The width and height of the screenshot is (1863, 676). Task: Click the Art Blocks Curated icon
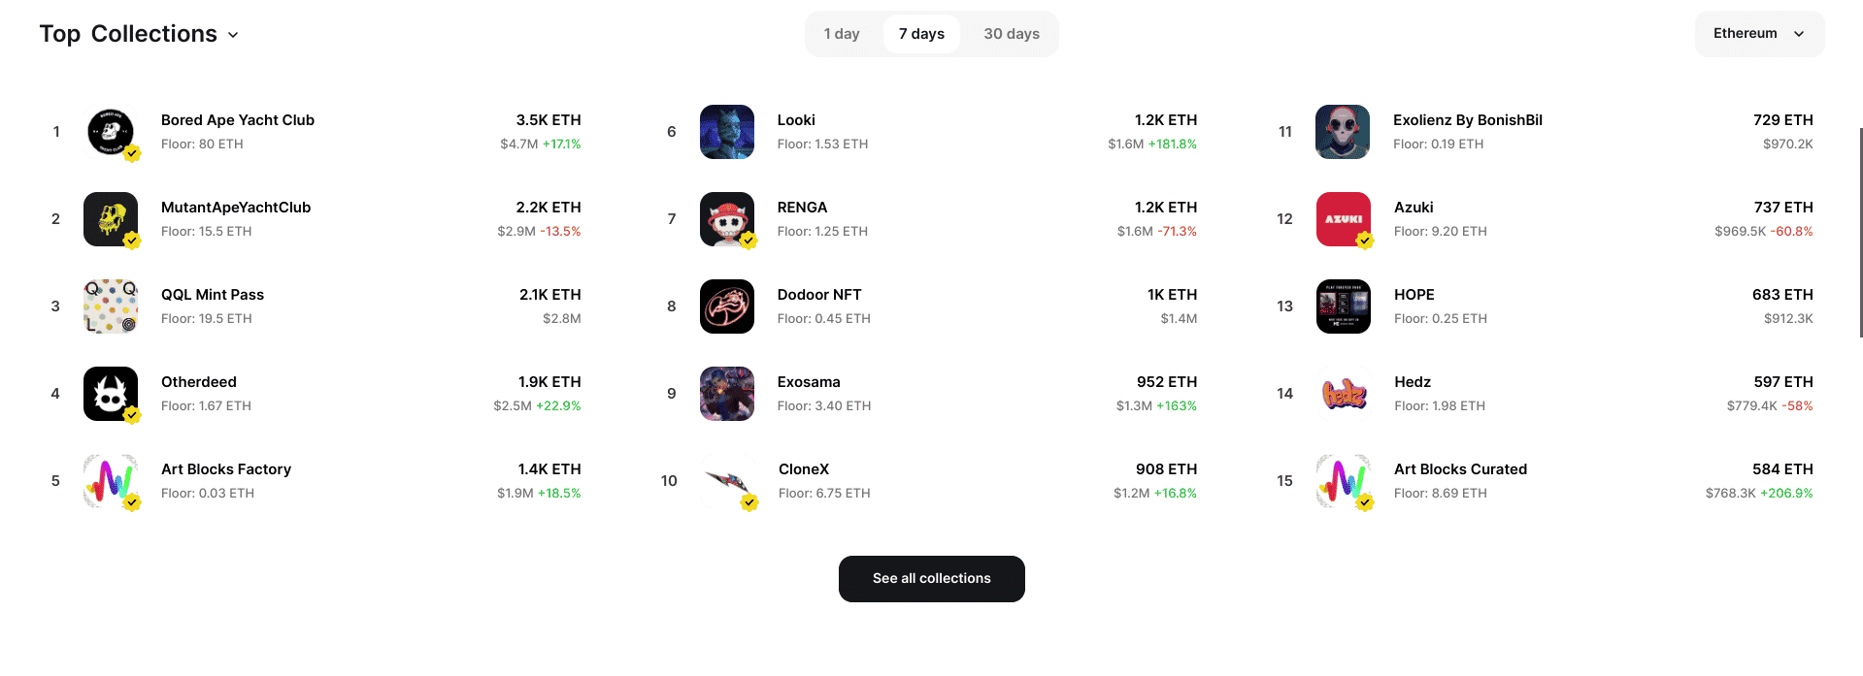point(1343,480)
